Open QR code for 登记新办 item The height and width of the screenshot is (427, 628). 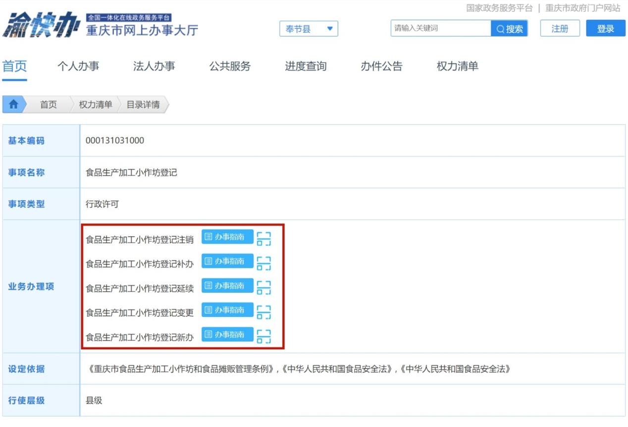tap(264, 336)
